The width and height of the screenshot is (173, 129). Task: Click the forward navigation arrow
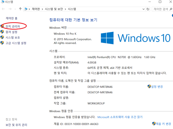click(x=10, y=9)
